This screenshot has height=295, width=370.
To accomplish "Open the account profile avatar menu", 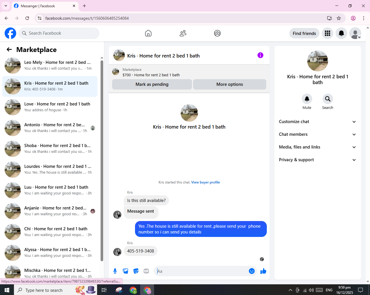I will 355,33.
